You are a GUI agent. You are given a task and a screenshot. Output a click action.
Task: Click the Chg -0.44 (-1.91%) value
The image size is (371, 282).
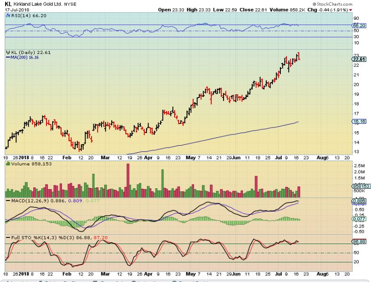click(328, 10)
